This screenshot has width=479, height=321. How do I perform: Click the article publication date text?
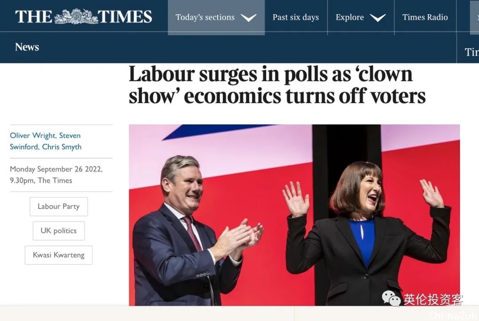point(56,174)
